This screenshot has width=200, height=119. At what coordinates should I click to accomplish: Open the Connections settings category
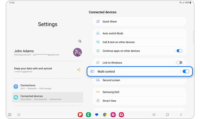48,87
